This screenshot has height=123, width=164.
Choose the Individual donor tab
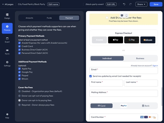click(x=107, y=58)
